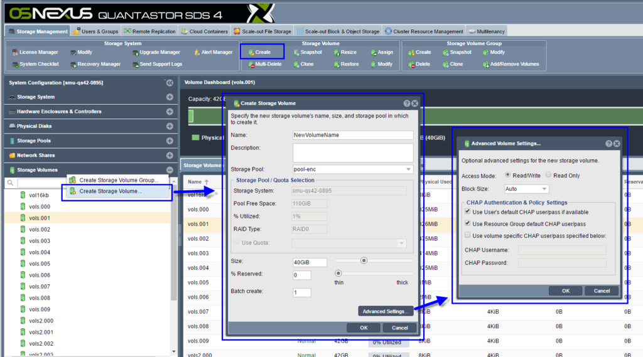The width and height of the screenshot is (643, 357).
Task: Collapse the Storage Volumes section
Action: tap(170, 169)
